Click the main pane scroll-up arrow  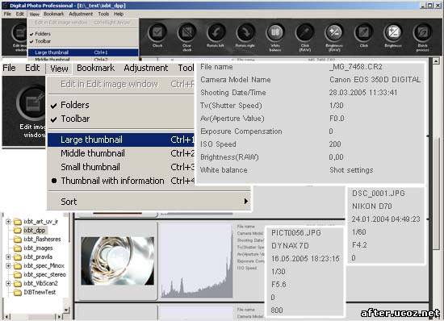point(436,60)
